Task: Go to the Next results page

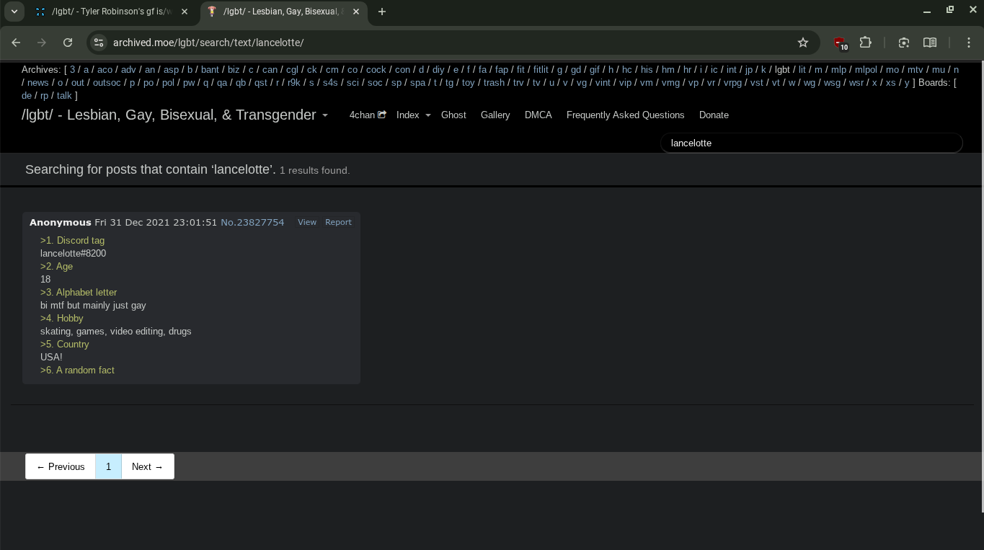Action: [148, 466]
